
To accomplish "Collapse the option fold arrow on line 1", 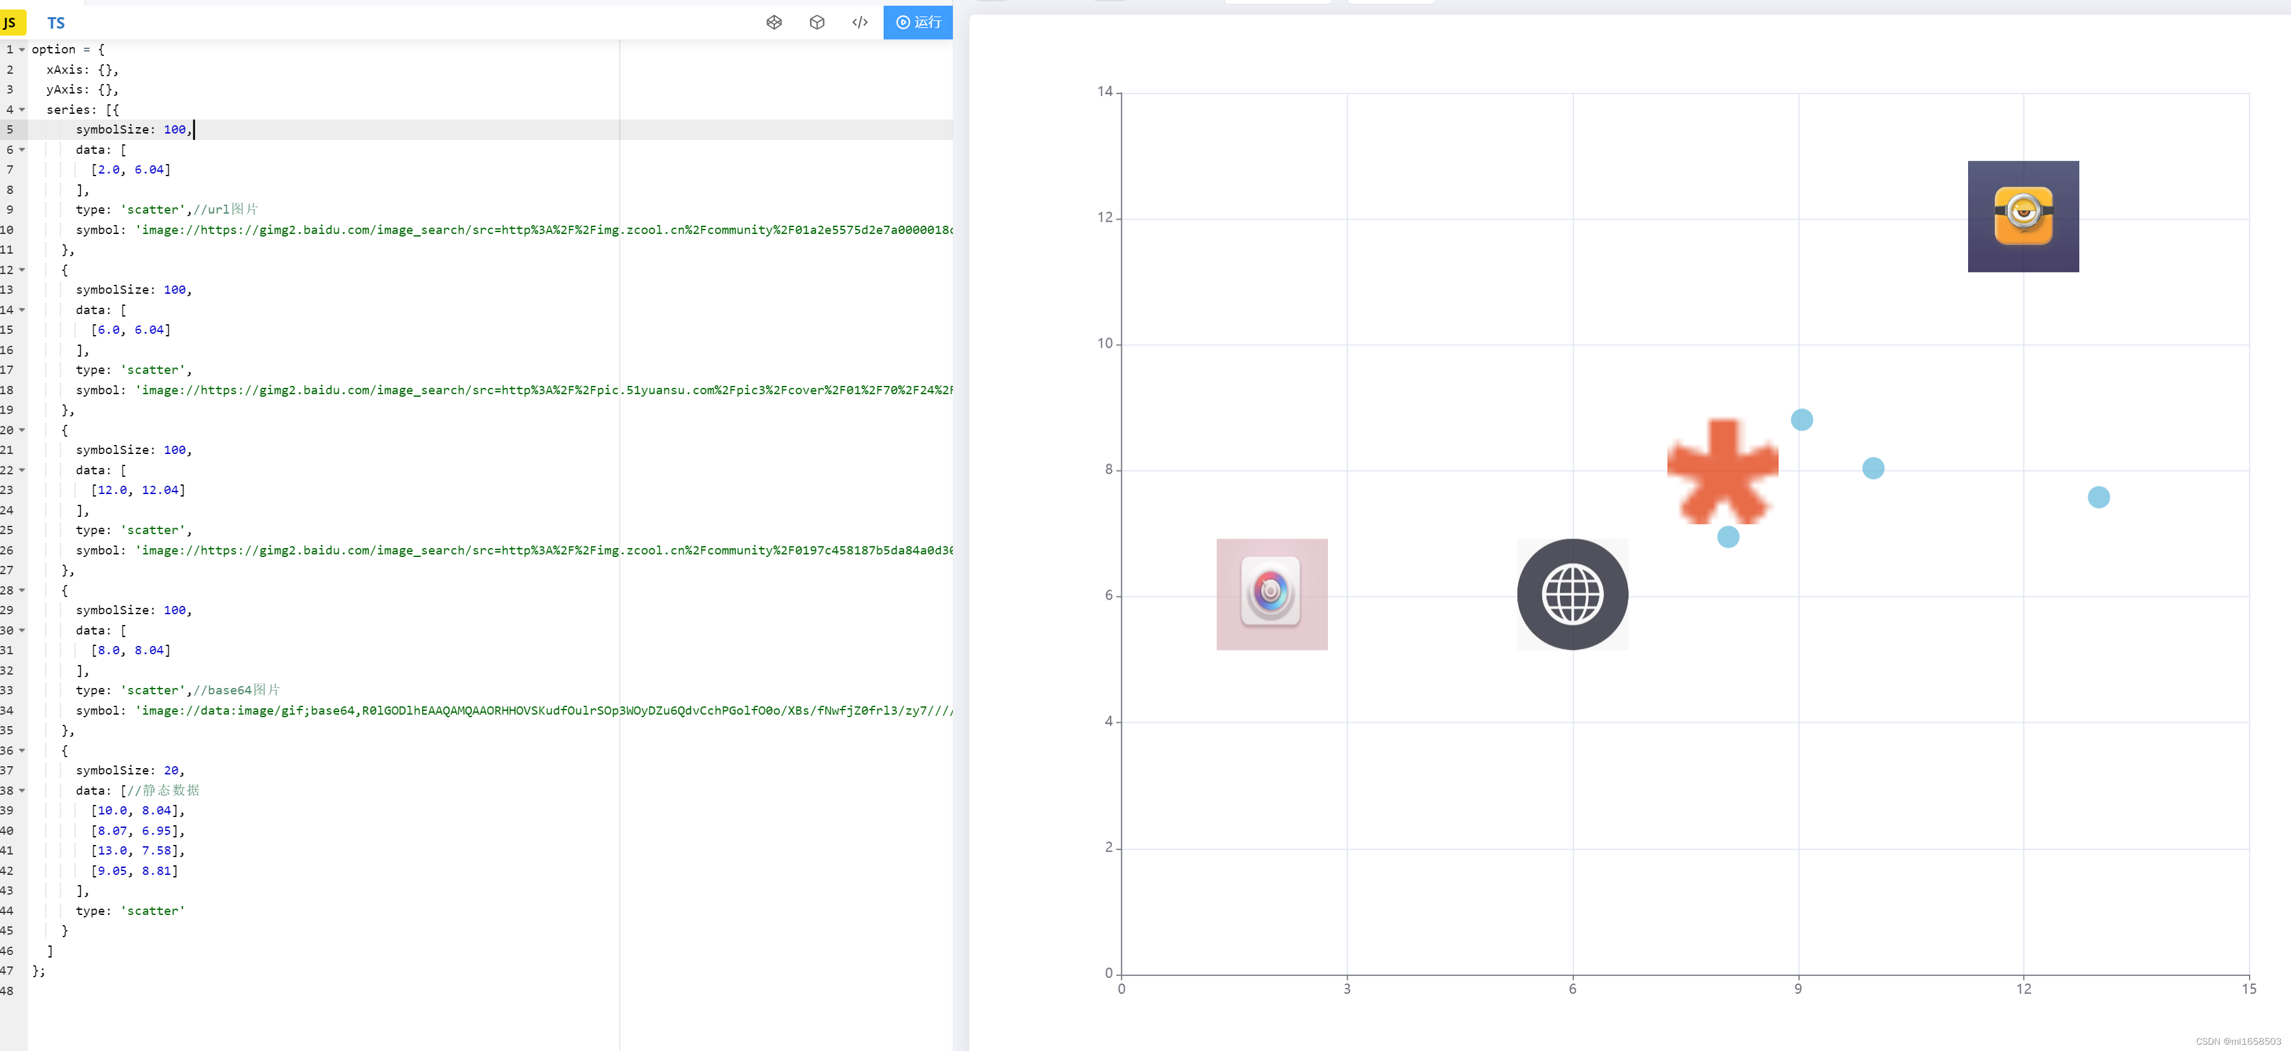I will [22, 50].
